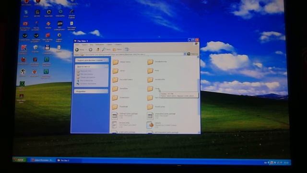The height and width of the screenshot is (173, 307).
Task: Select the Thumbnails folder
Action: coord(120,107)
